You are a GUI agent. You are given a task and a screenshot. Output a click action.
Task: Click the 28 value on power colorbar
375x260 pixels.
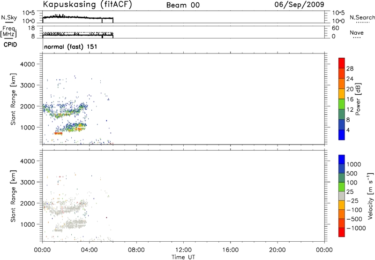(350, 69)
